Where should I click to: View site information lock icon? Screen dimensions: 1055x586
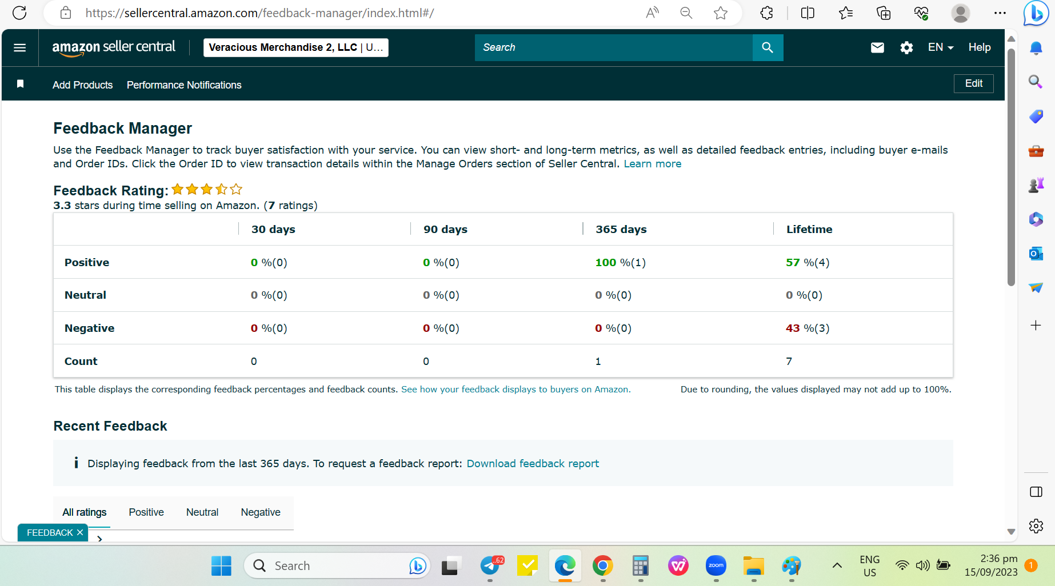66,13
